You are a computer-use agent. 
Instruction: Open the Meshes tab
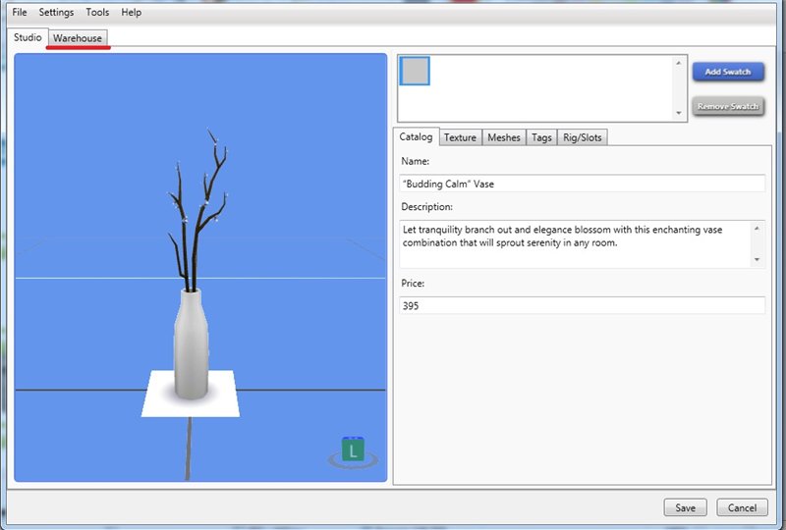pos(503,137)
